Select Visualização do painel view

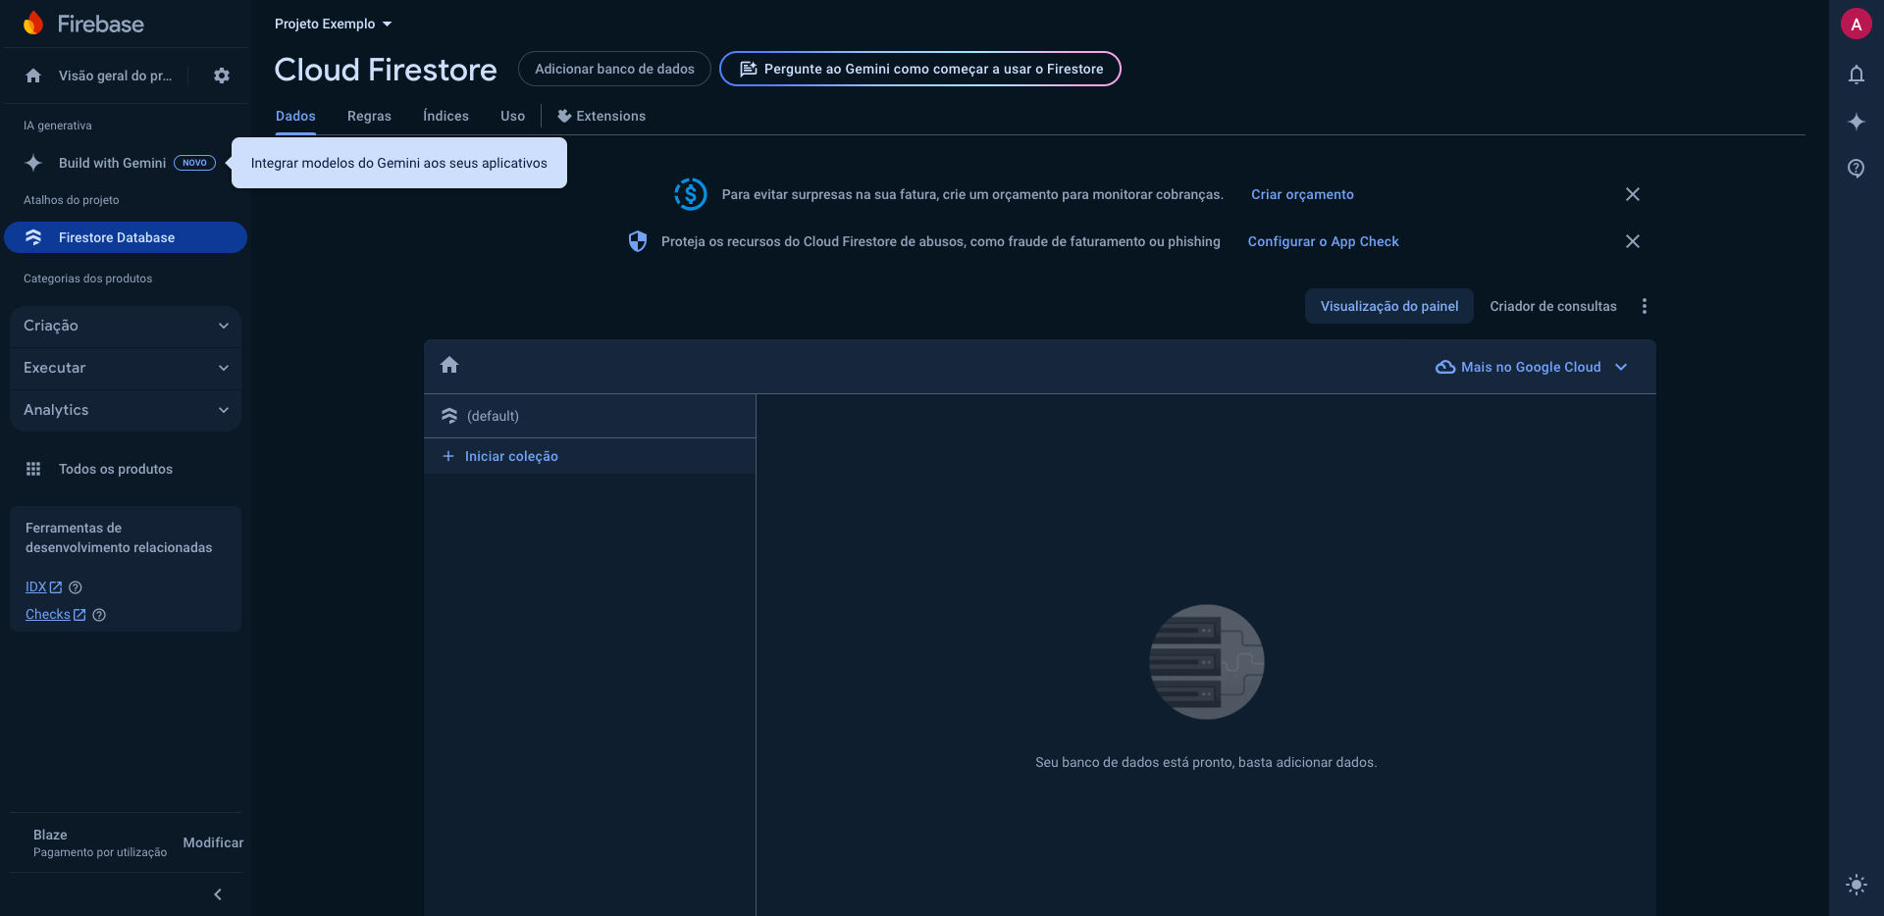coord(1389,306)
